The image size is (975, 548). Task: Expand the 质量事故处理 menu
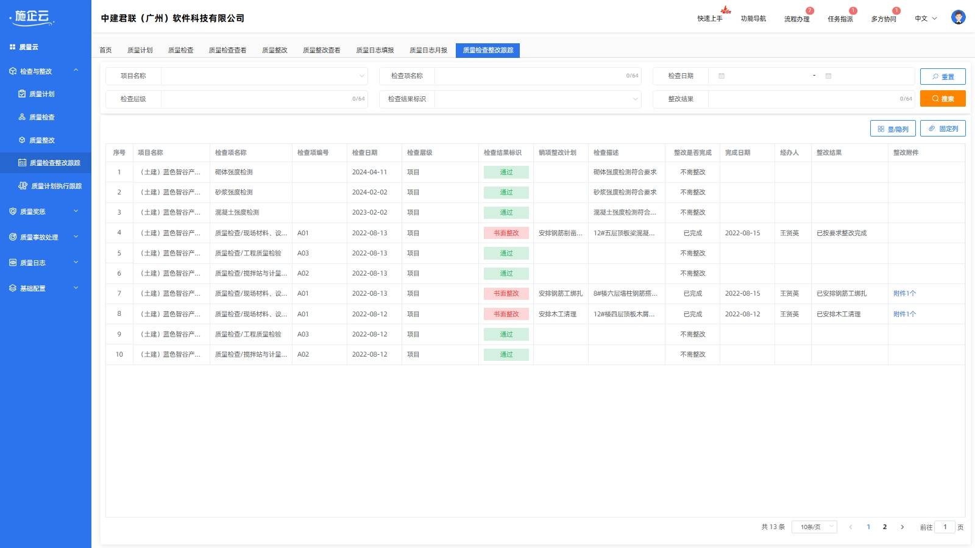tap(76, 237)
